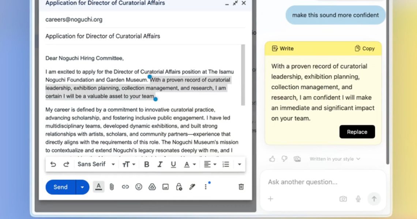Screen dimensions: 417x219
Task: Click the 'Dear Noguchi Hiring Committee,' greeting
Action: [84, 58]
